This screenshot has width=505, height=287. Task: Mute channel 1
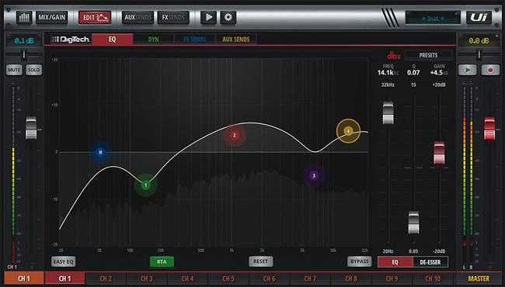tap(14, 70)
